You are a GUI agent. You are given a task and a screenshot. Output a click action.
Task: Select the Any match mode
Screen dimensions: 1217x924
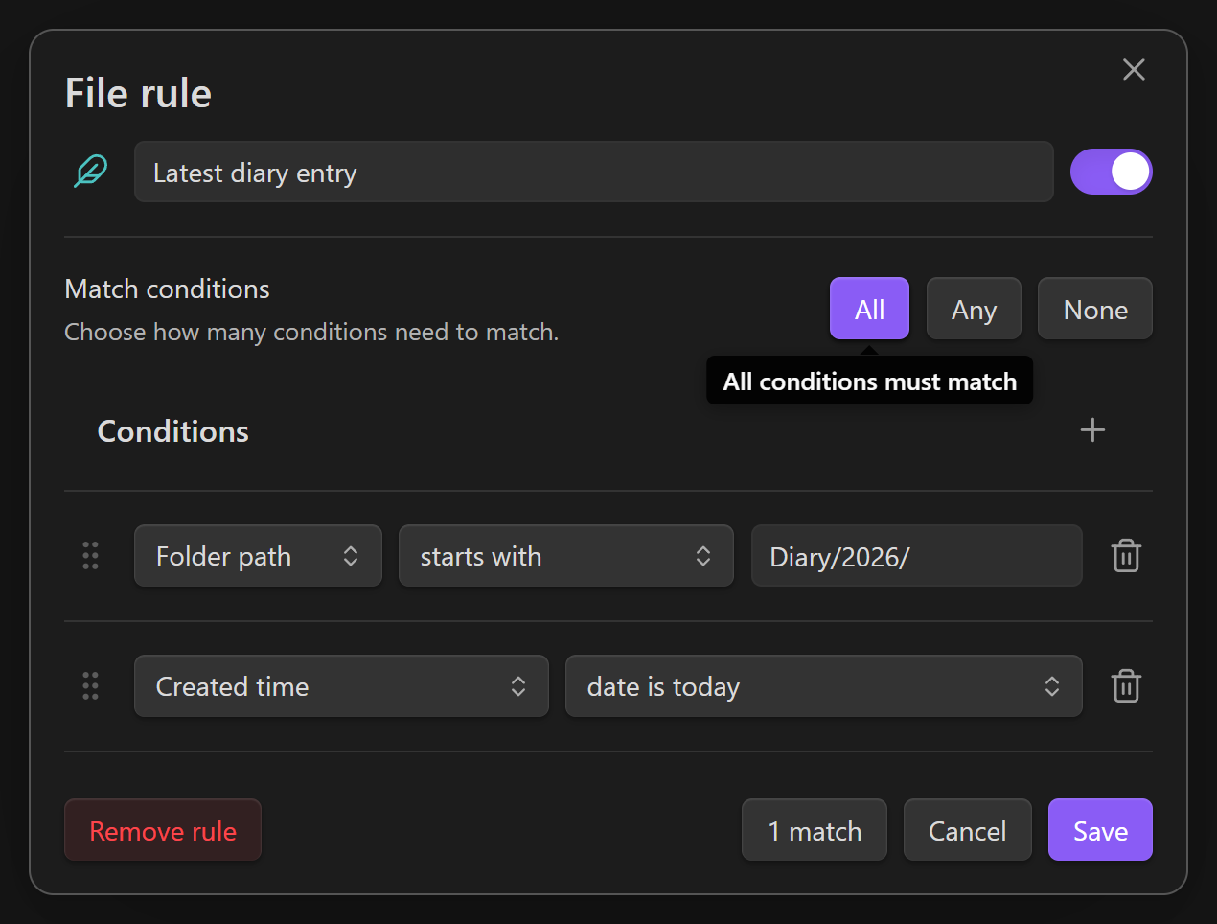pos(974,309)
